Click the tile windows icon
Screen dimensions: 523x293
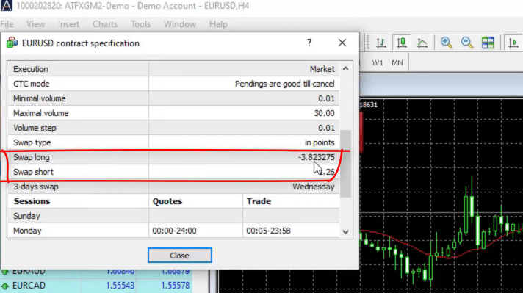click(488, 43)
